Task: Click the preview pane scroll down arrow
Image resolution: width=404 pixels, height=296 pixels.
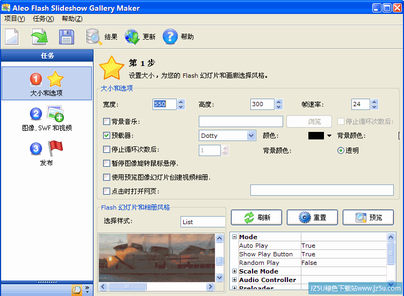Action: [x=220, y=277]
